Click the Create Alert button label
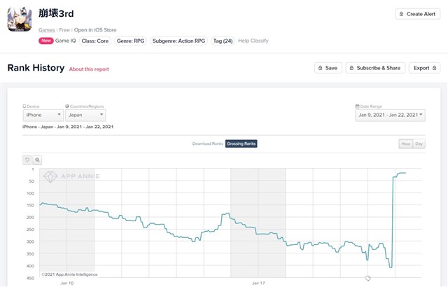The width and height of the screenshot is (448, 287). click(421, 14)
